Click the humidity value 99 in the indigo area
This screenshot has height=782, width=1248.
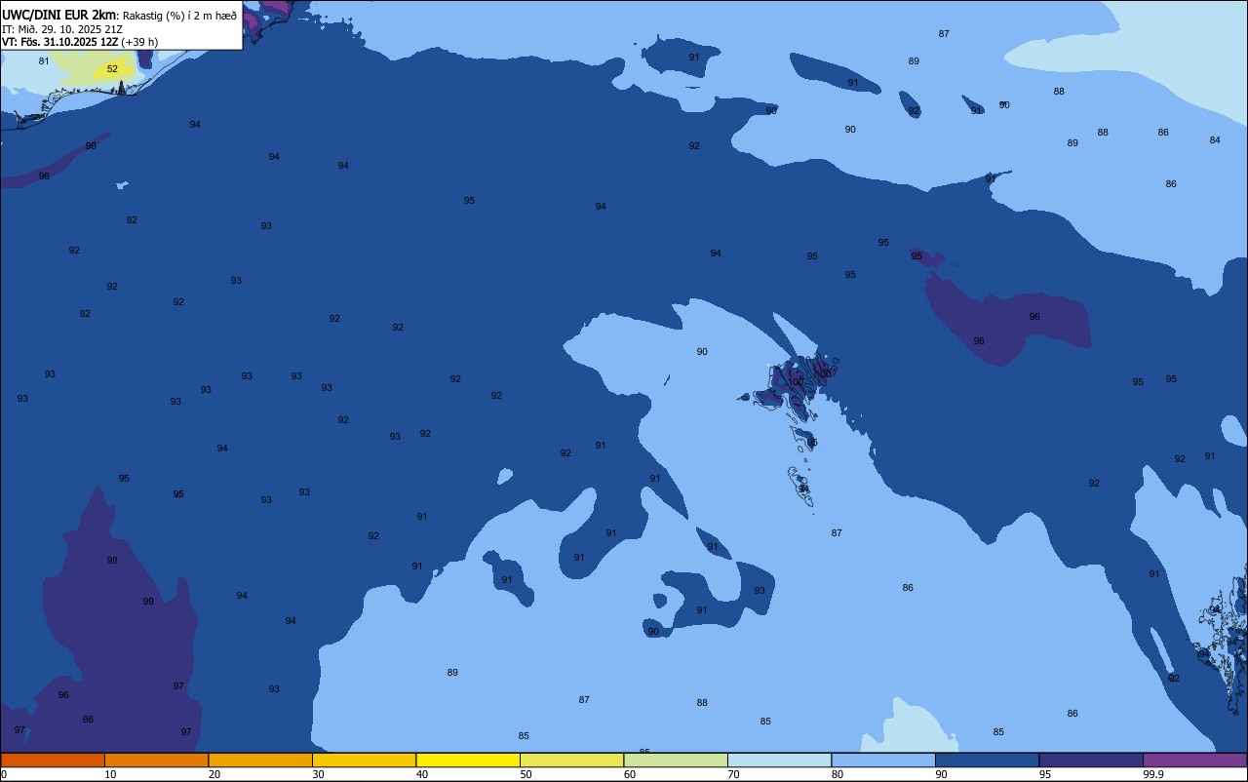pos(148,602)
